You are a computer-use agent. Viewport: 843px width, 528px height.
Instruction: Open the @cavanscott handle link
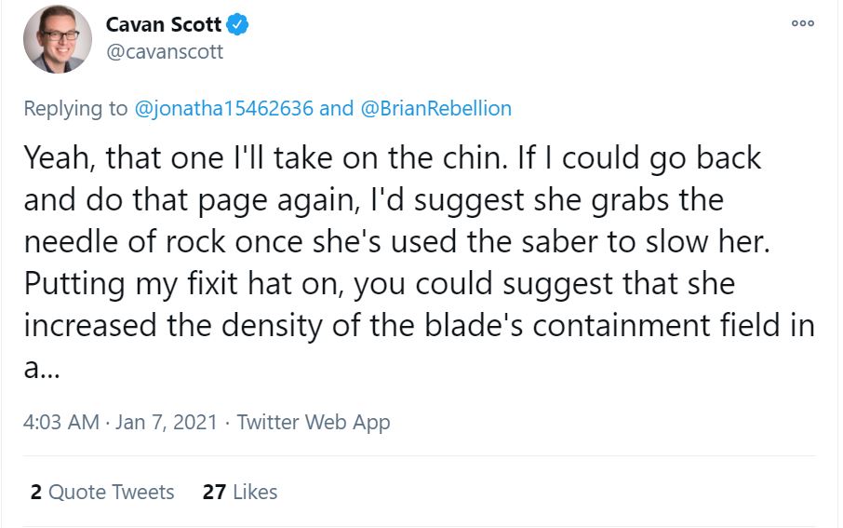tap(165, 52)
